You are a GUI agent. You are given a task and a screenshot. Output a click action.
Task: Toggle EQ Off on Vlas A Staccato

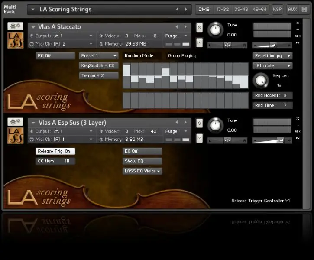(55, 56)
